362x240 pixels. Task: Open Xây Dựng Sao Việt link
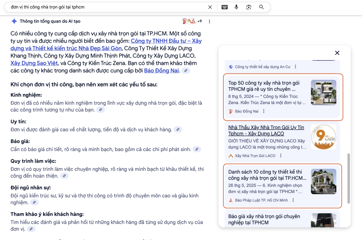pyautogui.click(x=34, y=63)
